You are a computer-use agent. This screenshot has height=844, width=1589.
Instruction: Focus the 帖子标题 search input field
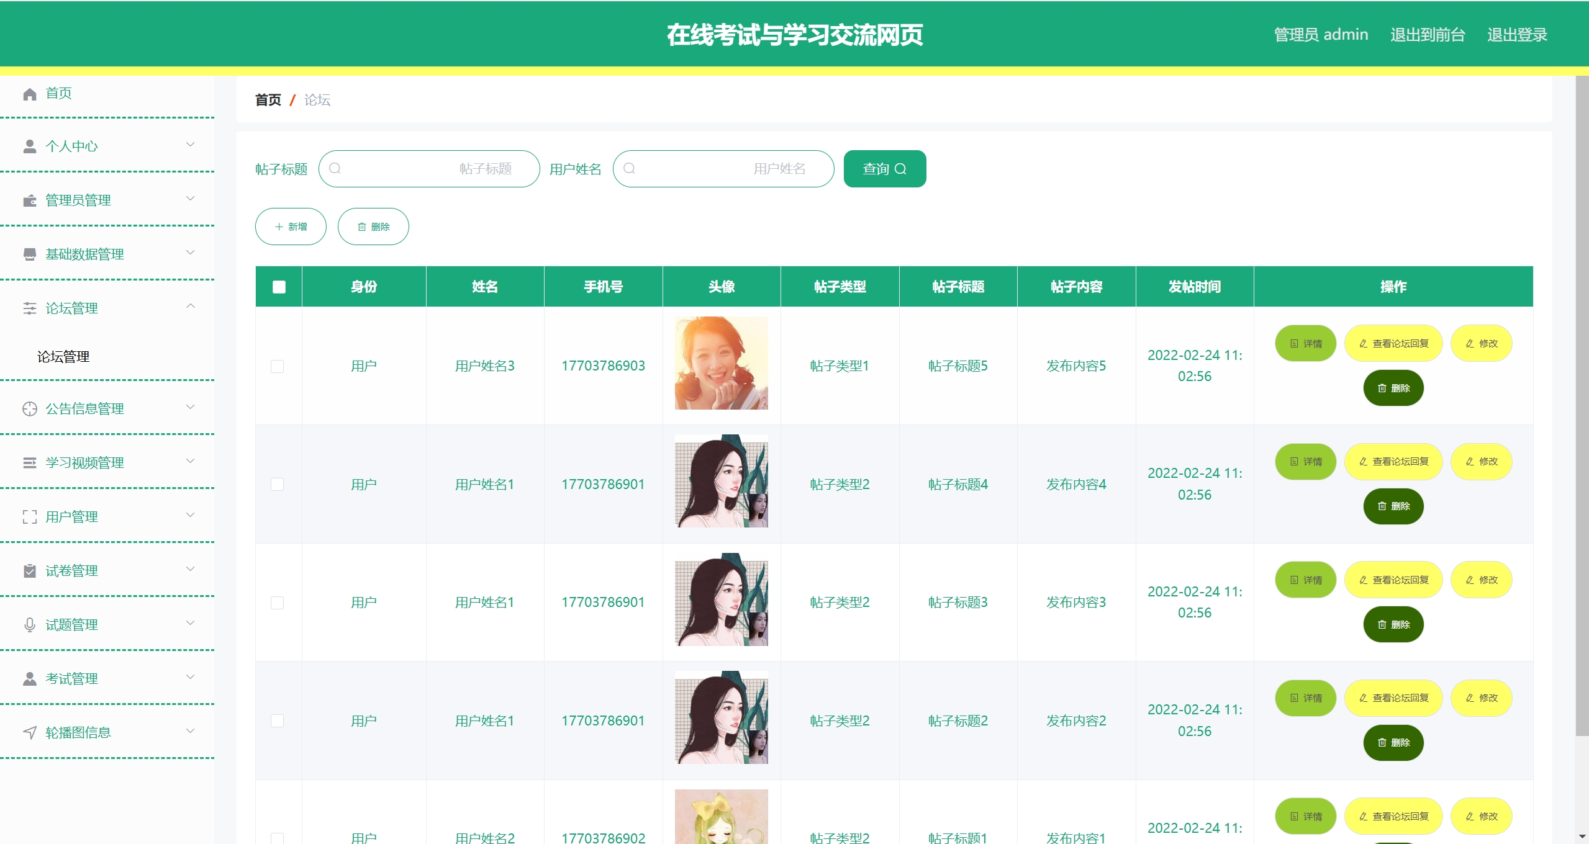[x=429, y=169]
